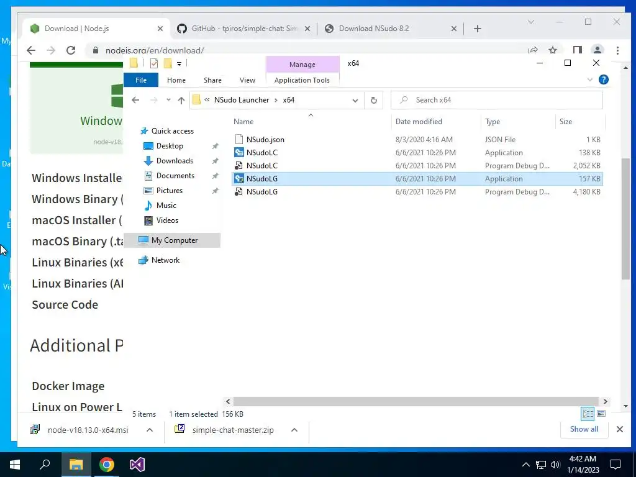Open Visual Studio from taskbar
Viewport: 636px width, 477px height.
pyautogui.click(x=137, y=465)
